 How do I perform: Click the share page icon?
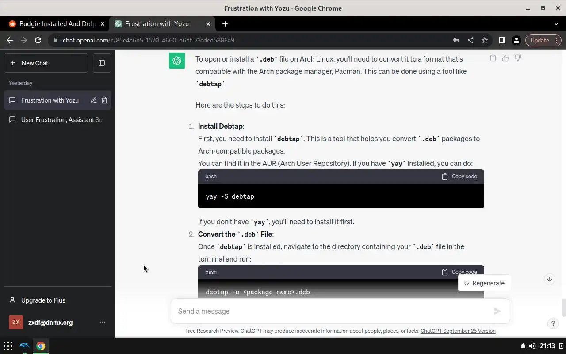pos(470,40)
